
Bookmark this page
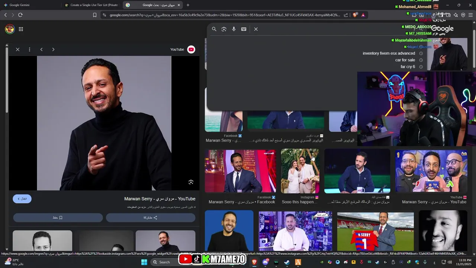tap(95, 15)
